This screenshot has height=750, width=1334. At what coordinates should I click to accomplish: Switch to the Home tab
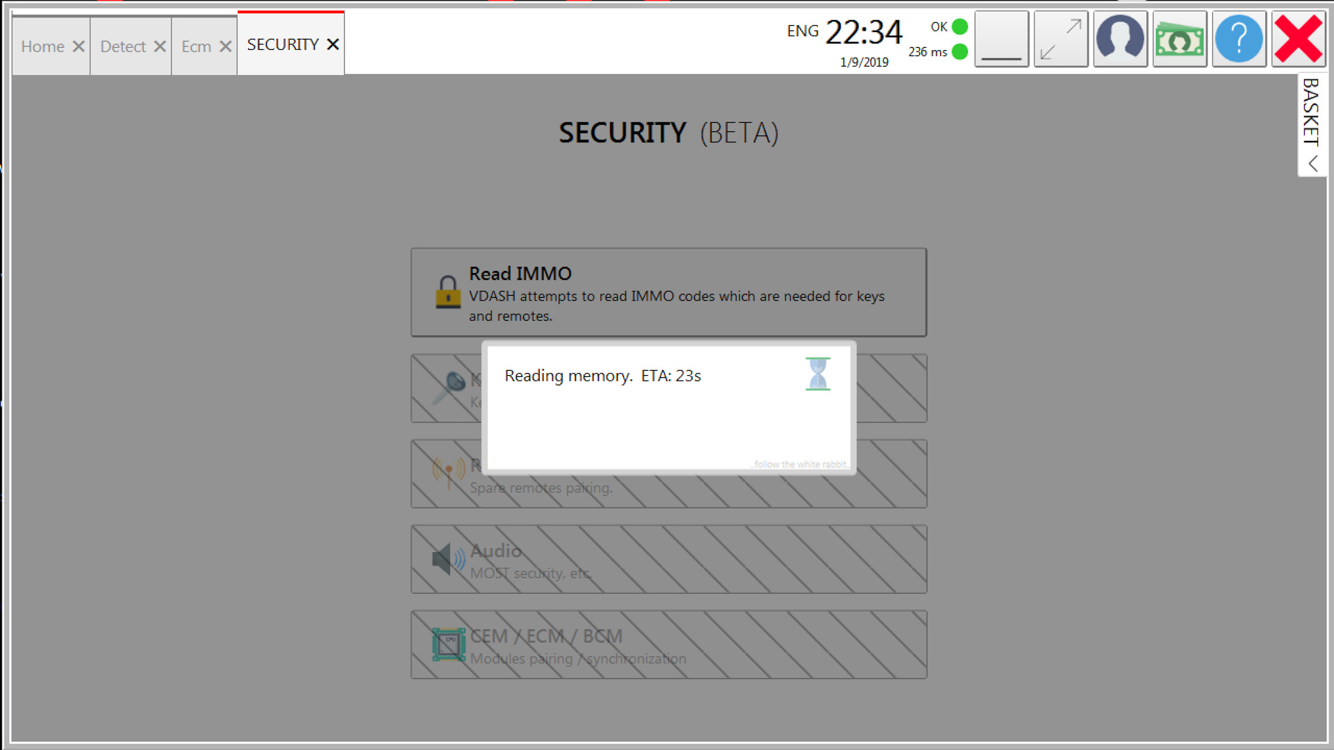click(43, 47)
